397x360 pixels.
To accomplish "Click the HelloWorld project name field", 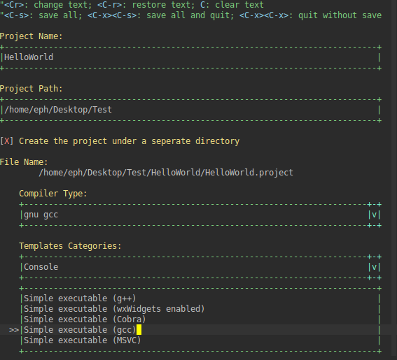I will (190, 57).
